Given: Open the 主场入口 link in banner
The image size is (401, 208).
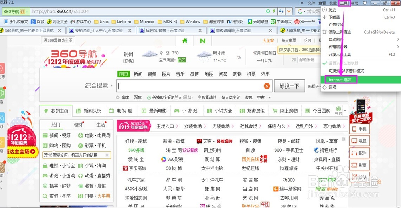Looking at the screenshot, I should click(x=165, y=126).
